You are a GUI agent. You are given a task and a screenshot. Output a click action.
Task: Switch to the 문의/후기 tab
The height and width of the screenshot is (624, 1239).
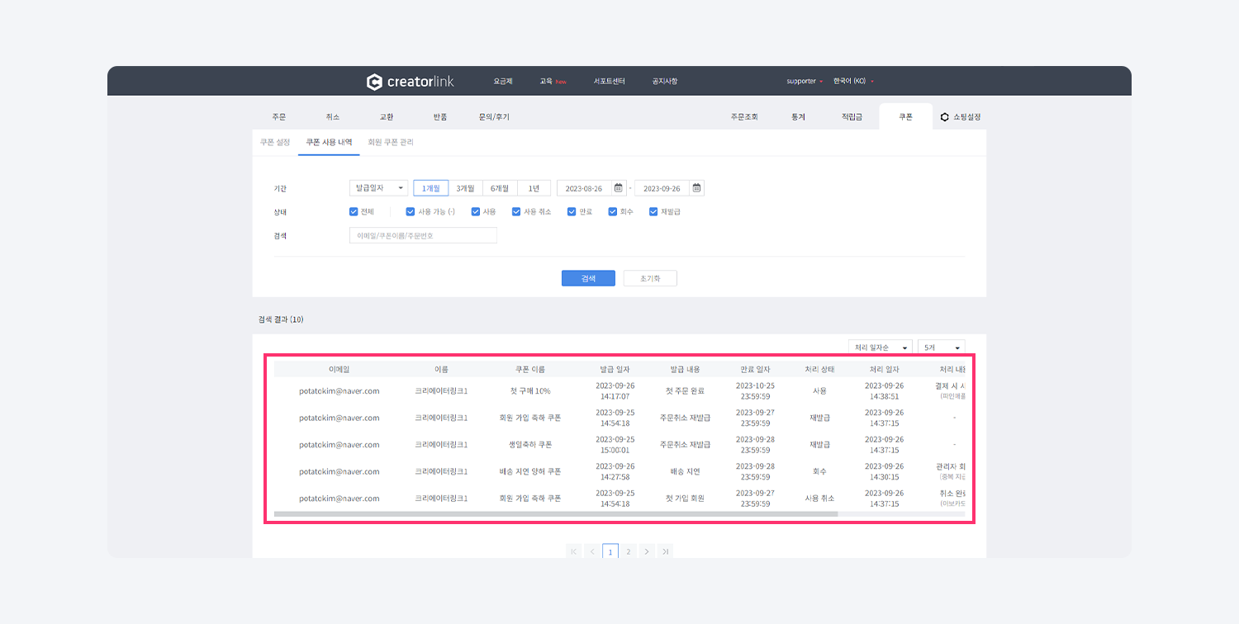click(x=494, y=117)
